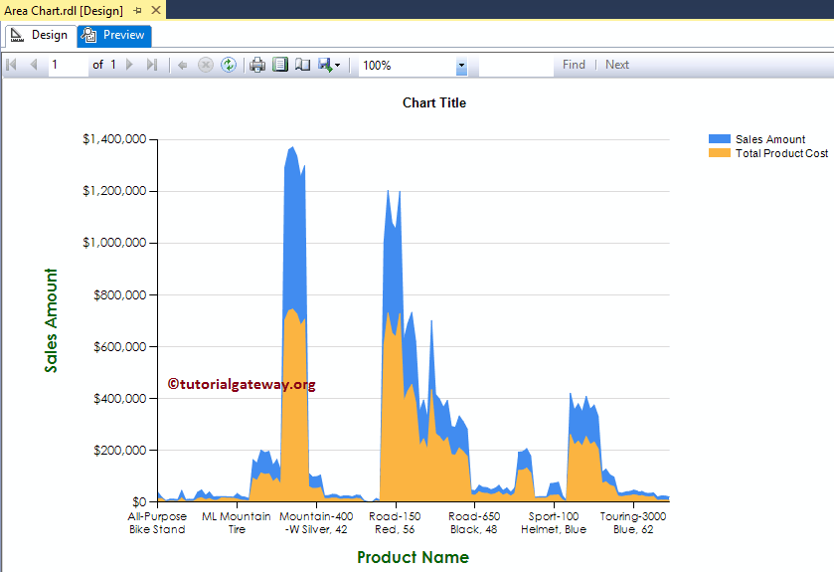This screenshot has height=572, width=834.
Task: Switch to print layout view
Action: (280, 65)
